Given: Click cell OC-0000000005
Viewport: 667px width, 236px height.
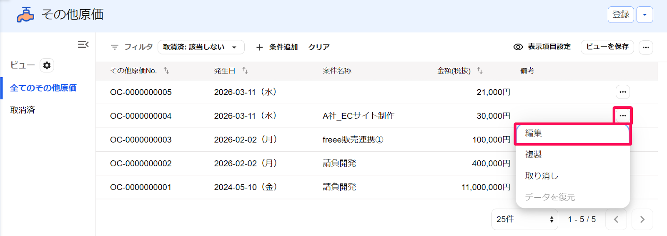Looking at the screenshot, I should (141, 92).
